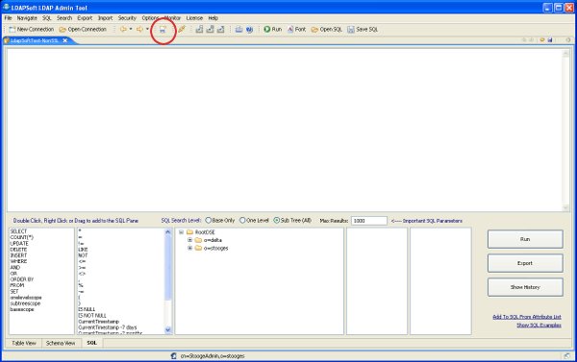Open the back arrow history dropdown
Viewport: 577px width, 362px height.
click(x=131, y=30)
